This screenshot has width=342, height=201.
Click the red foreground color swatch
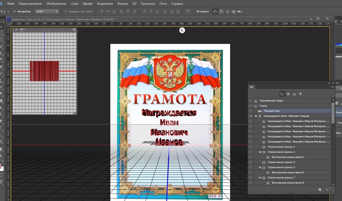click(1, 166)
